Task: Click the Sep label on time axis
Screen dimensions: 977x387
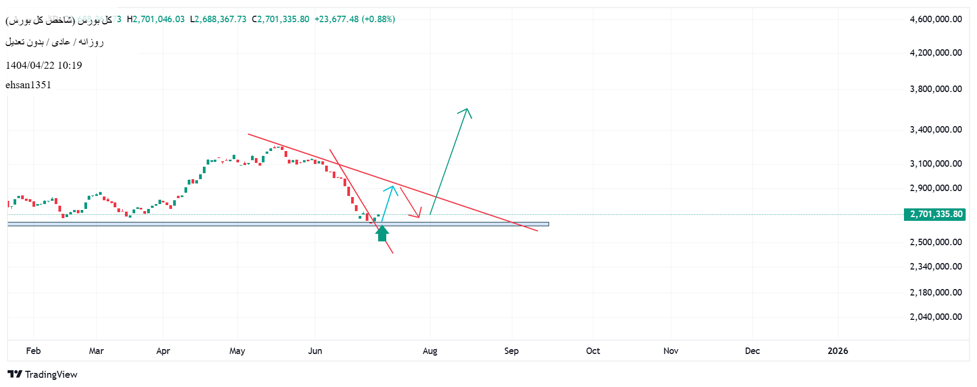Action: click(x=511, y=351)
